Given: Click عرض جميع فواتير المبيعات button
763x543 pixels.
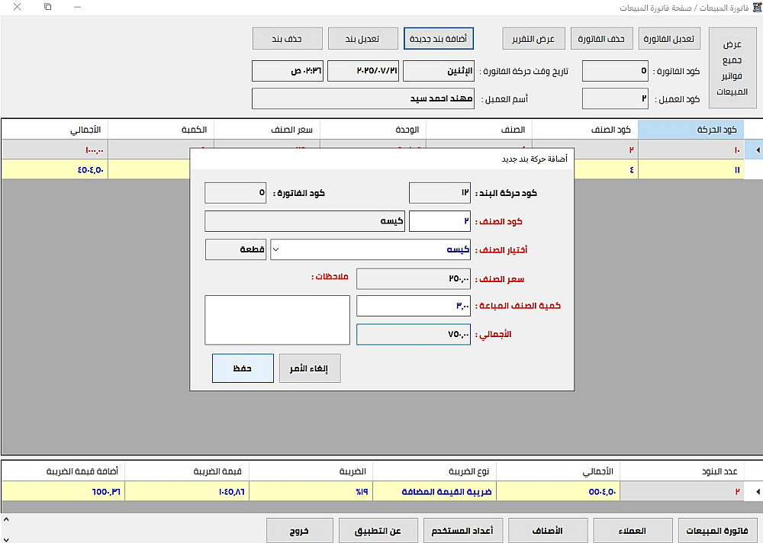Looking at the screenshot, I should tap(732, 68).
